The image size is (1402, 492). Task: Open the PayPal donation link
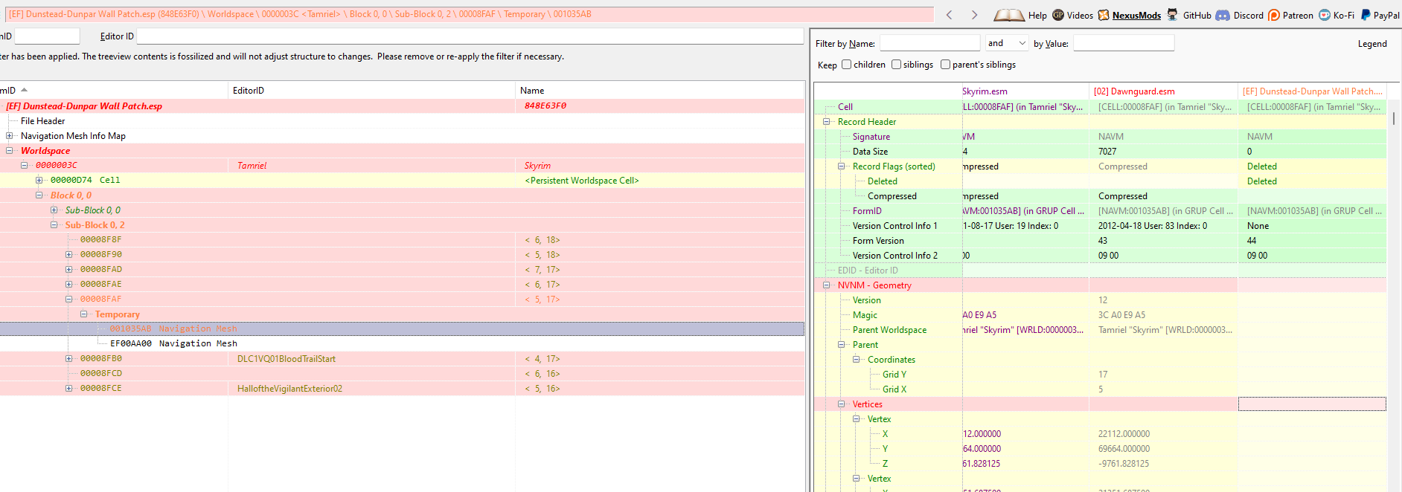pos(1380,15)
